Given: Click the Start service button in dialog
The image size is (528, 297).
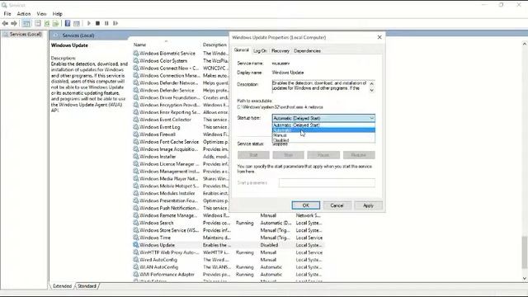Looking at the screenshot, I should 253,155.
